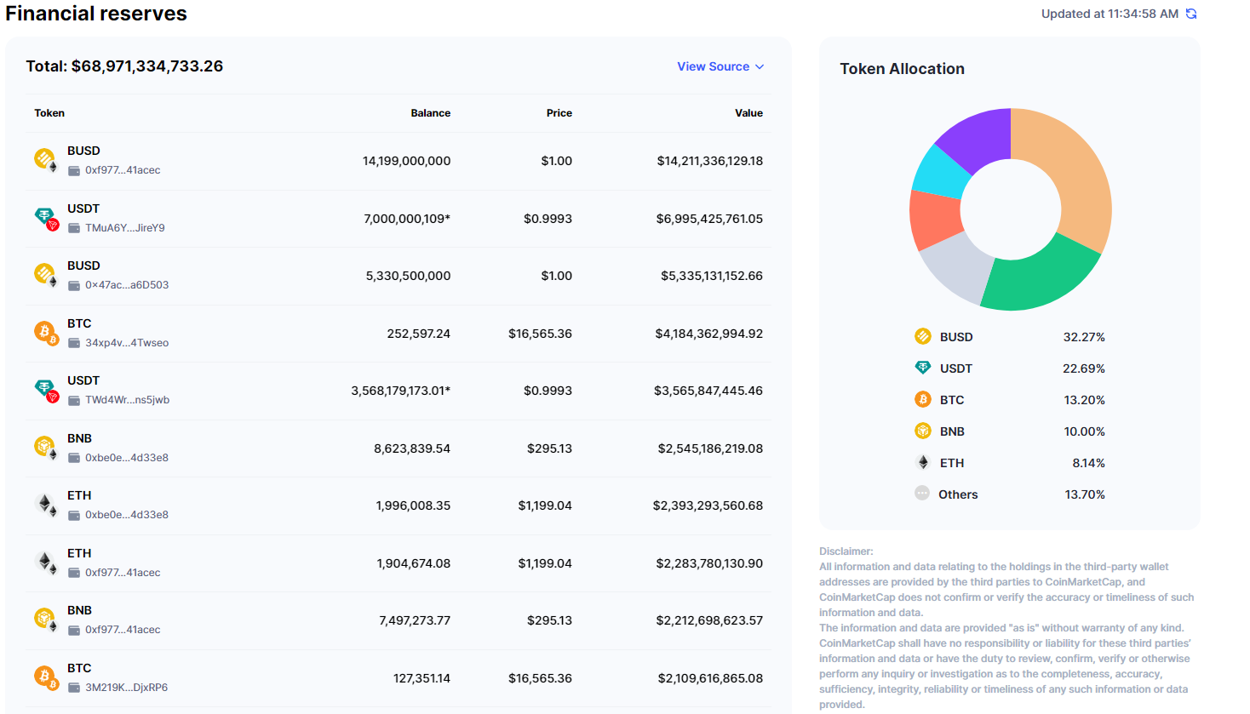Click the Token Allocation heading

(x=903, y=69)
